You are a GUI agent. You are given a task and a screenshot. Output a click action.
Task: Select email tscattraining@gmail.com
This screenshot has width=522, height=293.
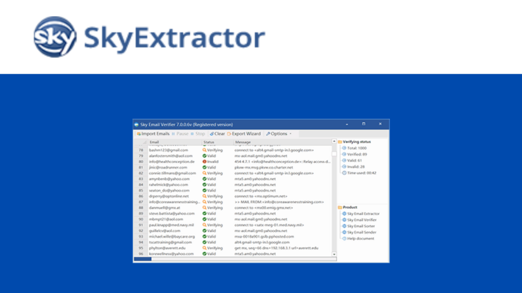click(170, 242)
